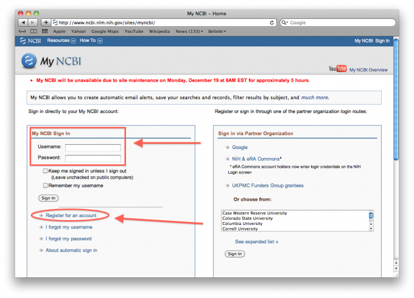Focus the Password input field

[x=93, y=159]
